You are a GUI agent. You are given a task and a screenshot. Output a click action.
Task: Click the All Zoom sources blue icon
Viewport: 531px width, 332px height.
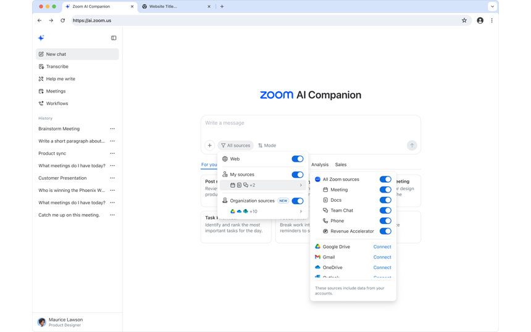(317, 180)
